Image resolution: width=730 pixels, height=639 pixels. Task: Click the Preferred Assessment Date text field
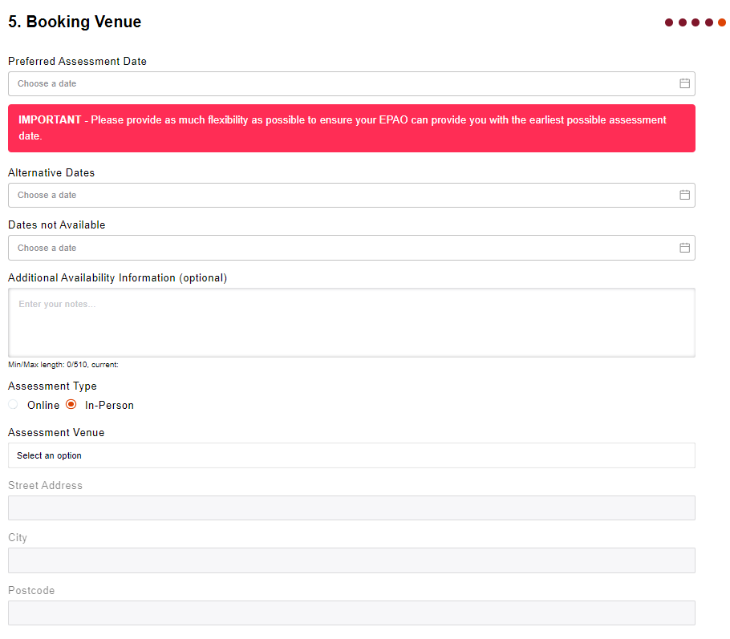click(337, 83)
